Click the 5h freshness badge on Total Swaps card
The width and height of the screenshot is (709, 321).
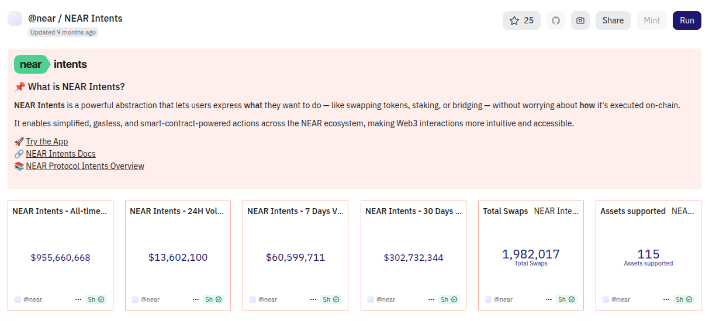[566, 299]
